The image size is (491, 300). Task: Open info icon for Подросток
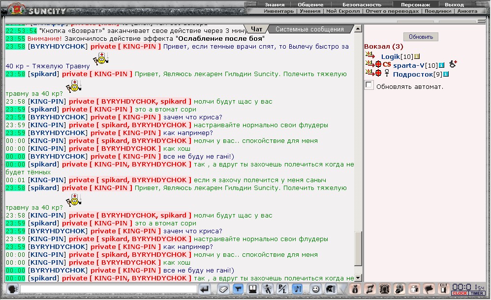[446, 74]
